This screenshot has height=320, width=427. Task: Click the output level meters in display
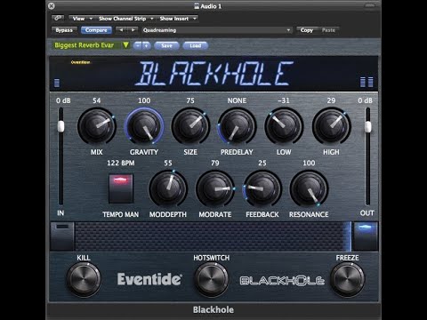point(367,82)
